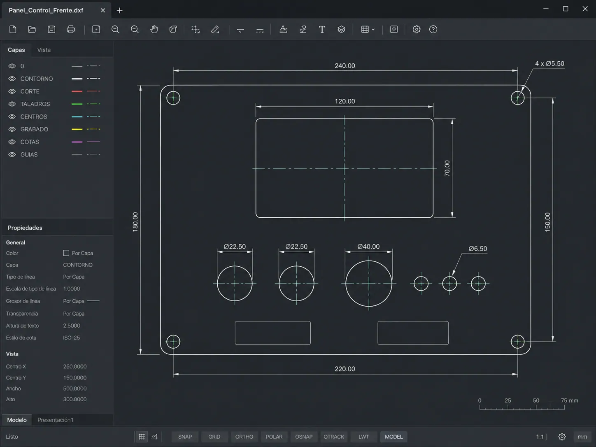Click the green TALADROS color line

point(77,104)
